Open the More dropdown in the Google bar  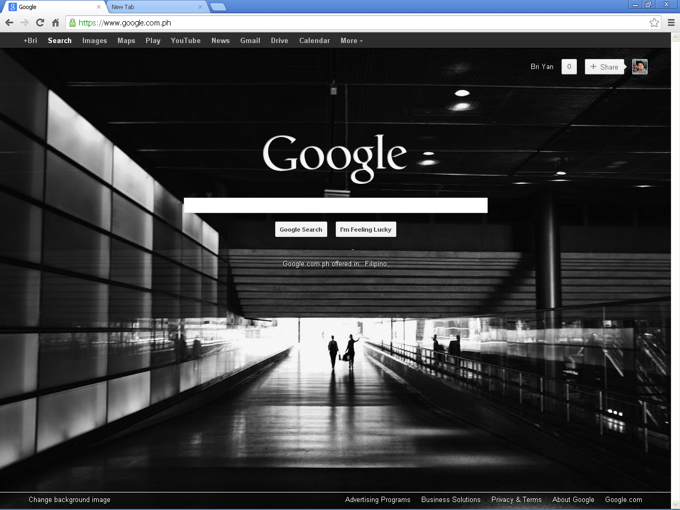[x=351, y=40]
